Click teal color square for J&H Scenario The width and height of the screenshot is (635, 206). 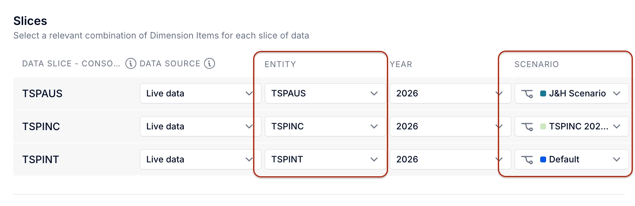[x=543, y=93]
